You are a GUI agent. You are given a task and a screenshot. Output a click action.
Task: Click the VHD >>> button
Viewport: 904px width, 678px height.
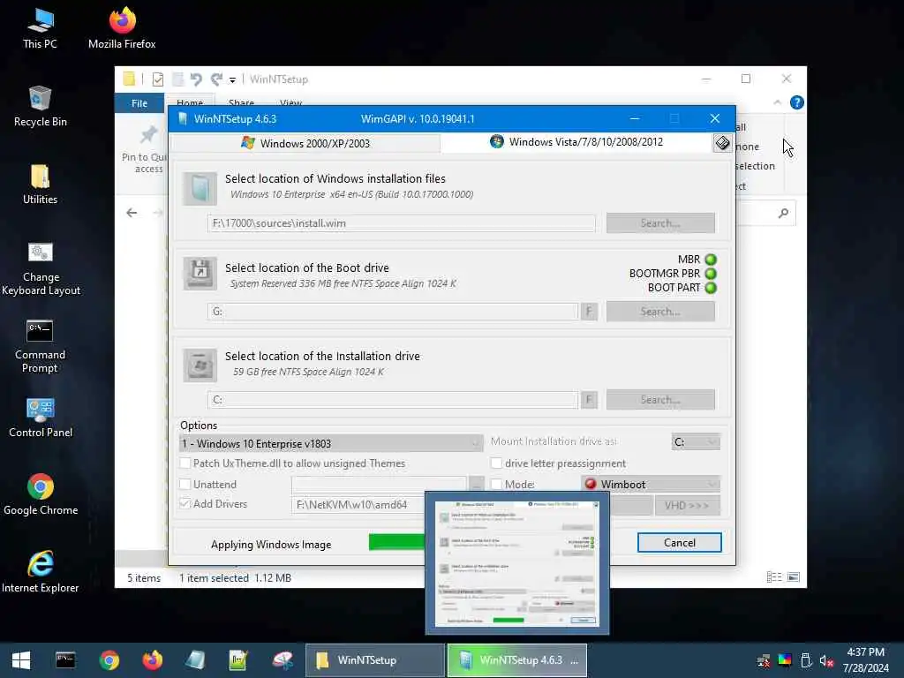coord(687,506)
